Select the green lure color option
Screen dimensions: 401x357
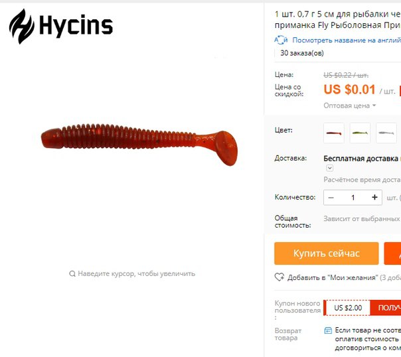click(360, 133)
